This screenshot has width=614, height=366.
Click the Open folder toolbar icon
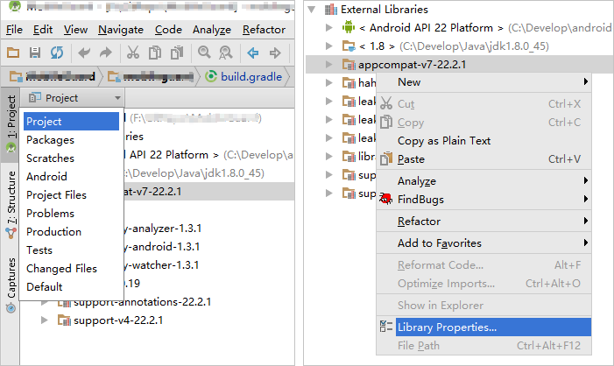[15, 53]
